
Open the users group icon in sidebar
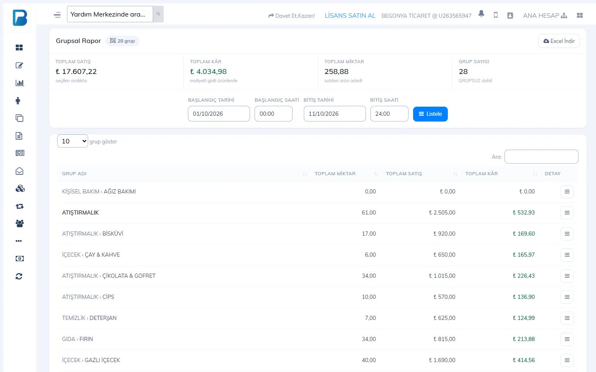click(19, 224)
